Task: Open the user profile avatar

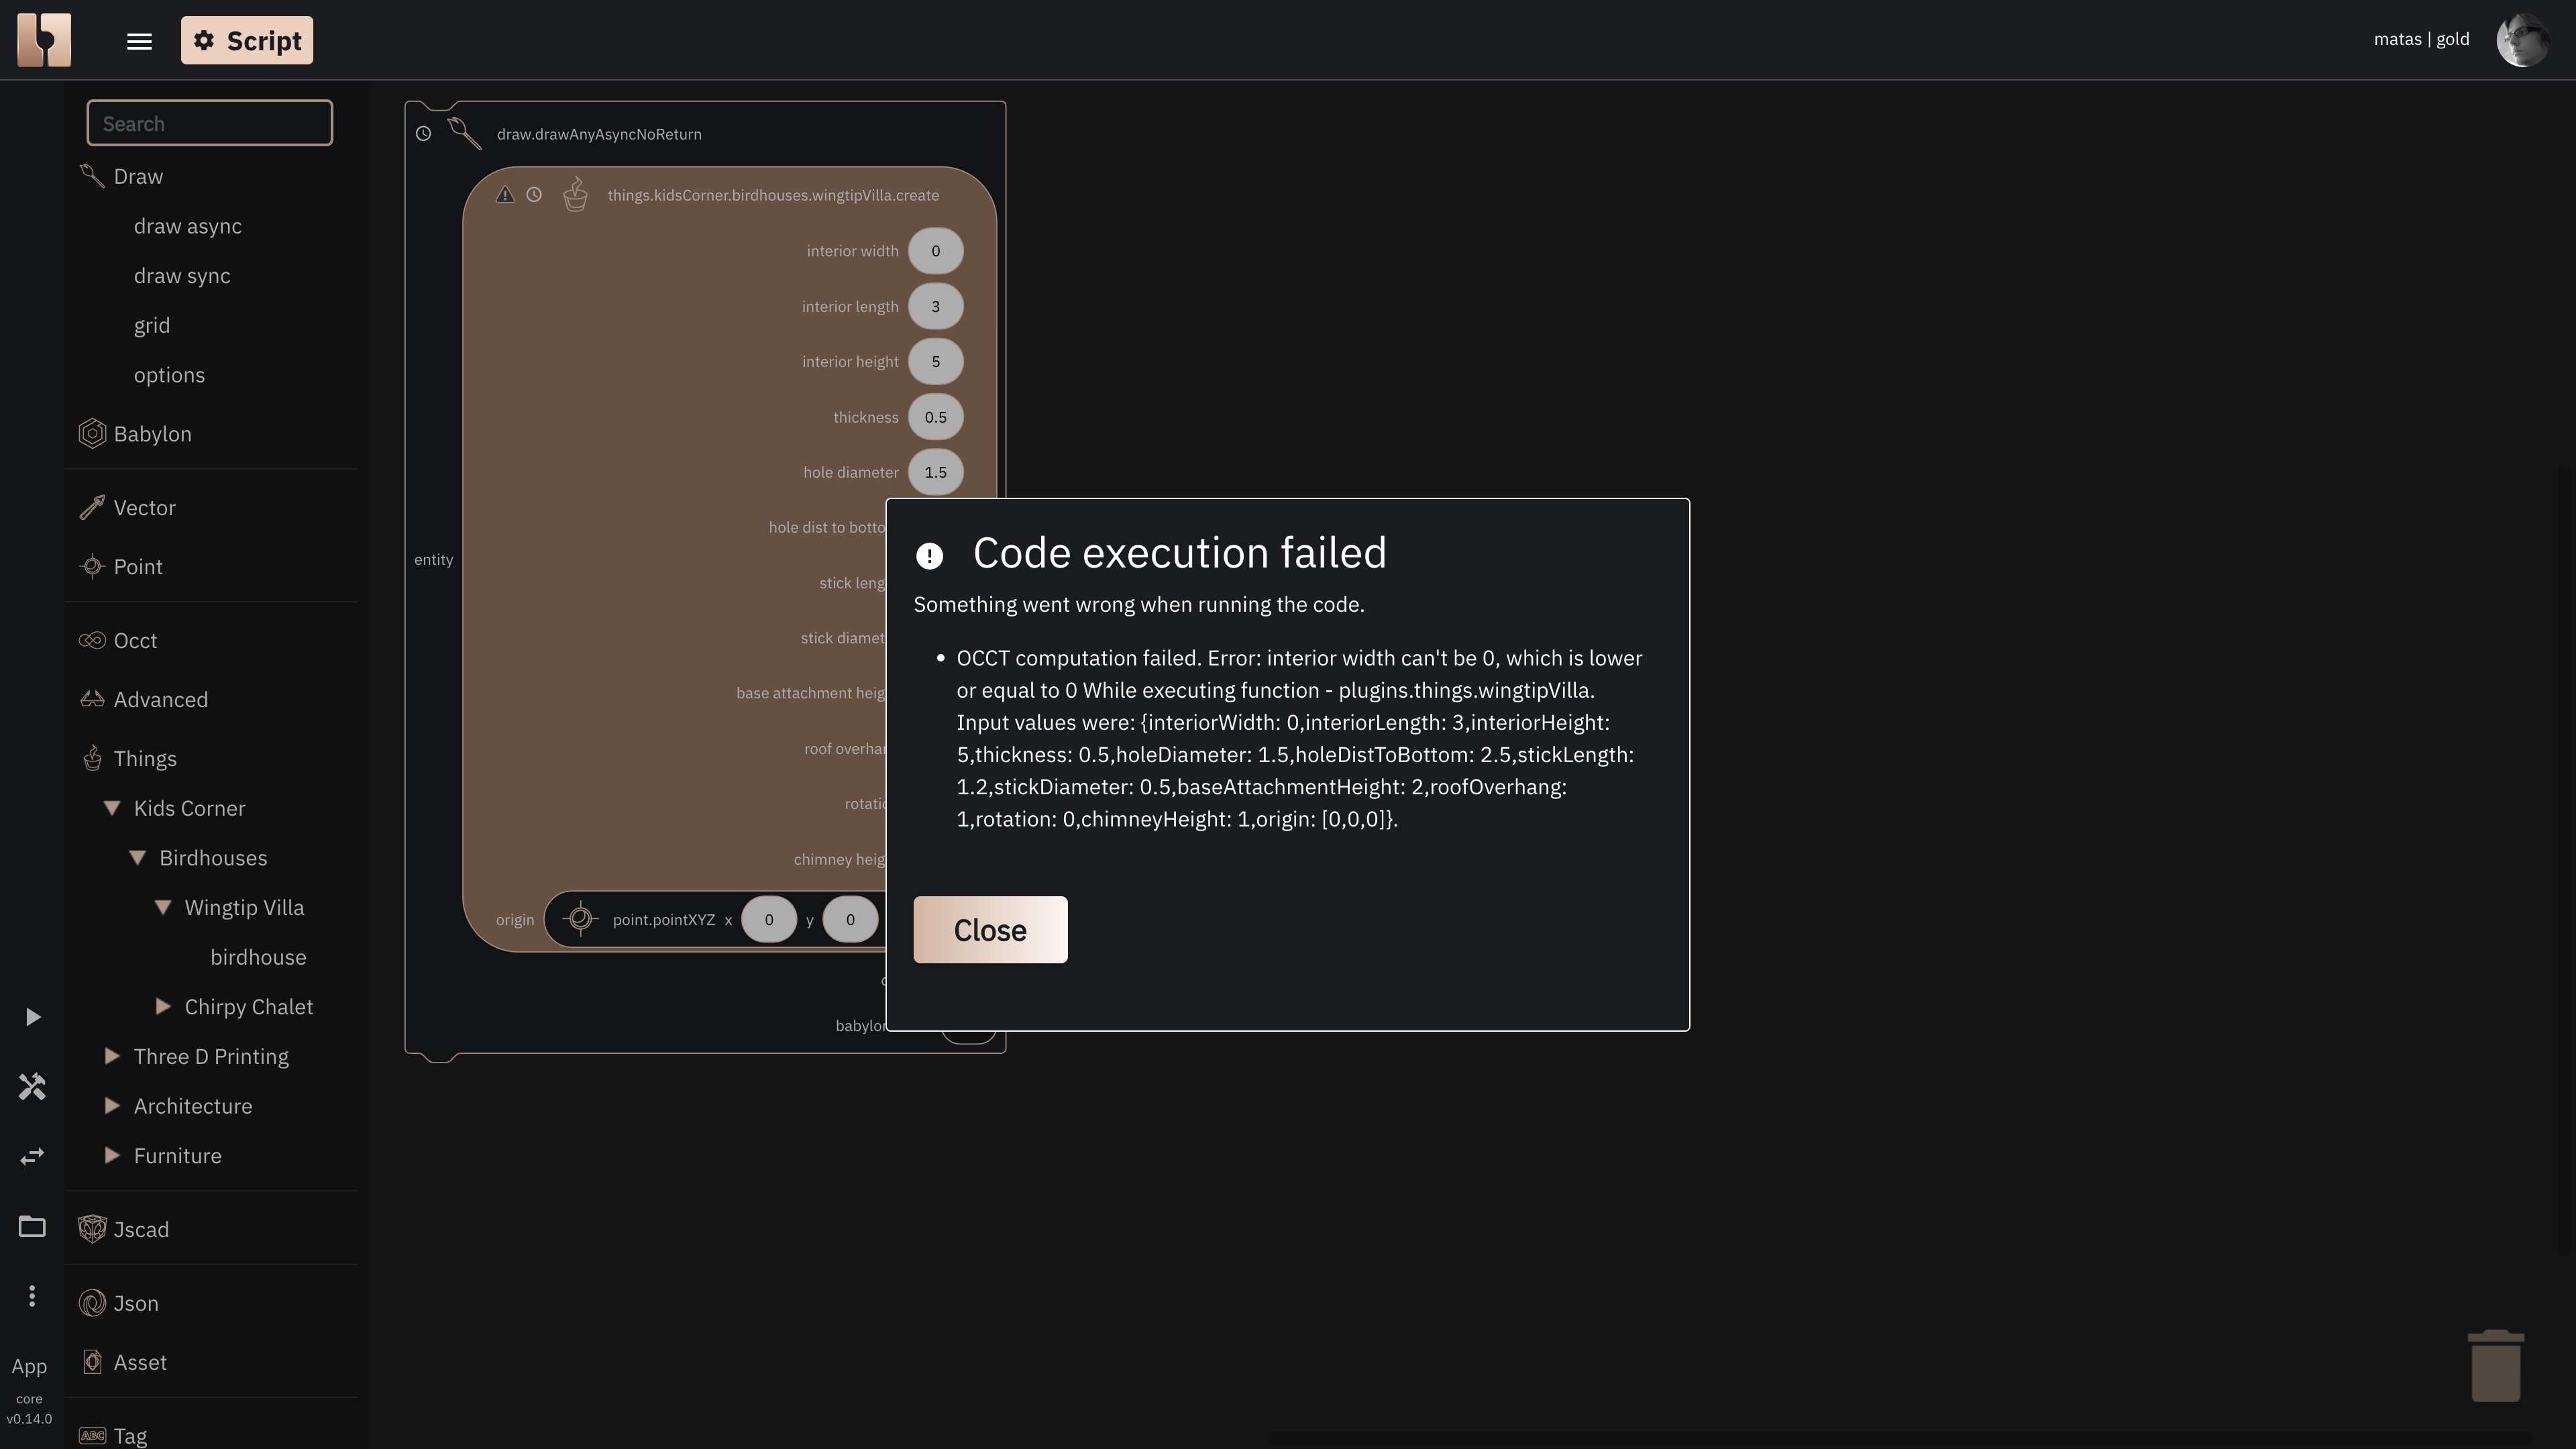Action: click(x=2522, y=40)
